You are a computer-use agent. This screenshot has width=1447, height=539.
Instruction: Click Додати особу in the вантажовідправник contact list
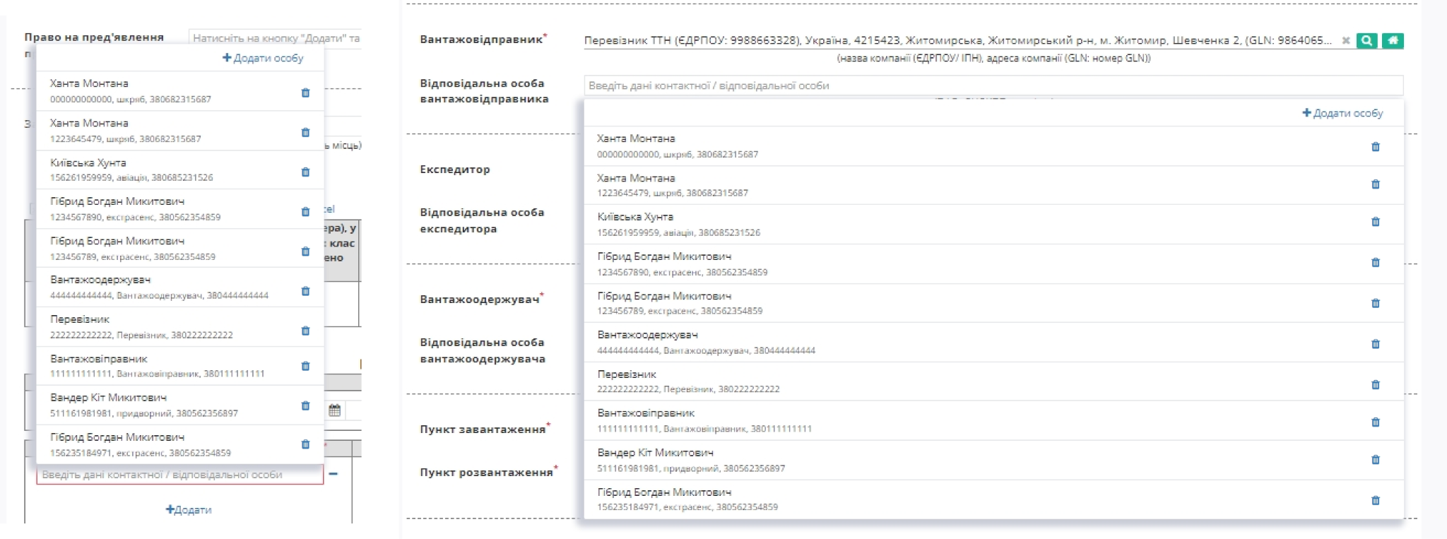click(x=1342, y=113)
